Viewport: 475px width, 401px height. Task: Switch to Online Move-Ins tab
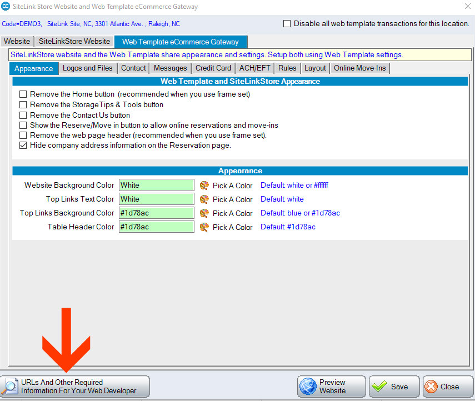[x=360, y=68]
